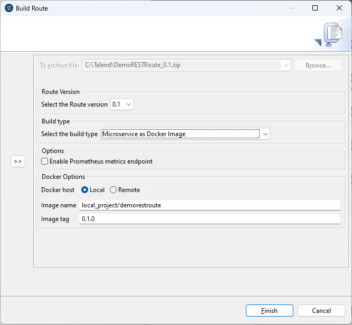Image resolution: width=352 pixels, height=325 pixels.
Task: Maximize the Build Route window
Action: coord(315,8)
